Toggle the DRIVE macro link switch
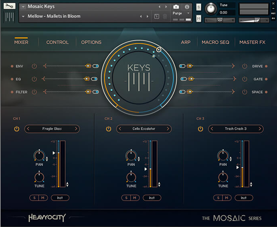Screen dimensions: 277x227 (182, 66)
